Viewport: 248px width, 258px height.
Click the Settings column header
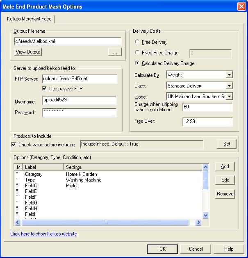[133, 167]
